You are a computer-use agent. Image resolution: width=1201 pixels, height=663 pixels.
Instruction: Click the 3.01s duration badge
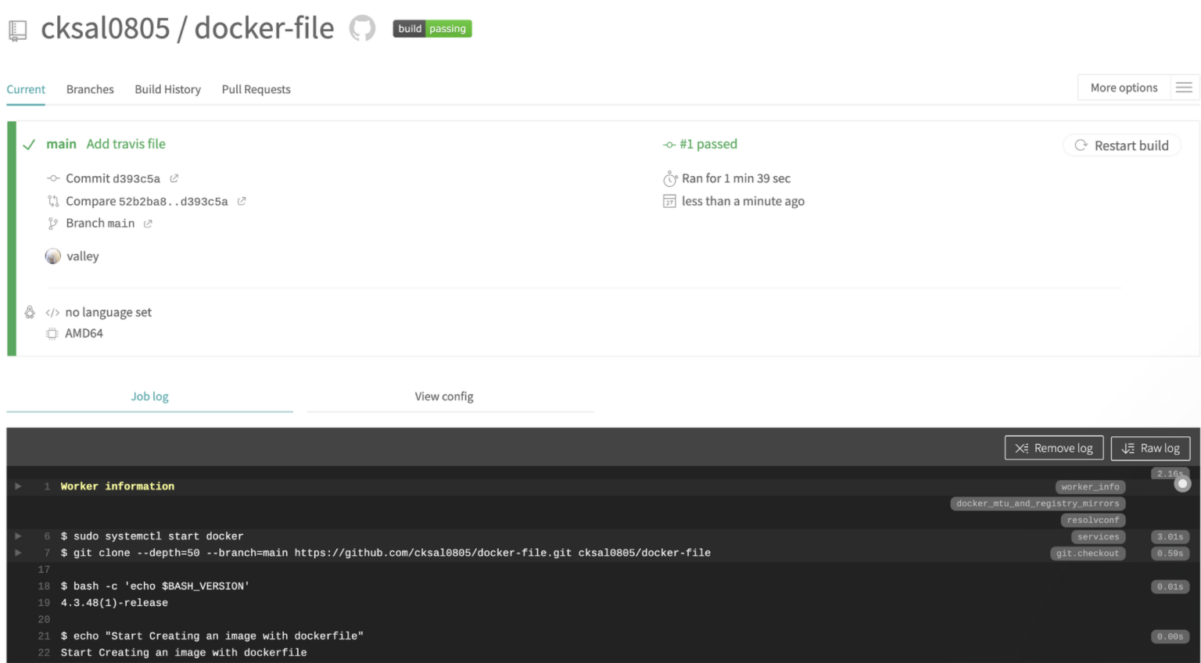pyautogui.click(x=1170, y=537)
